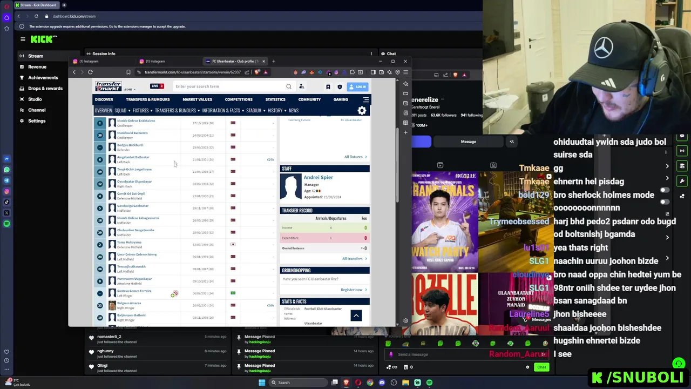This screenshot has height=389, width=691.
Task: Open player Gustavo Gomes Ferreira
Action: tap(134, 291)
